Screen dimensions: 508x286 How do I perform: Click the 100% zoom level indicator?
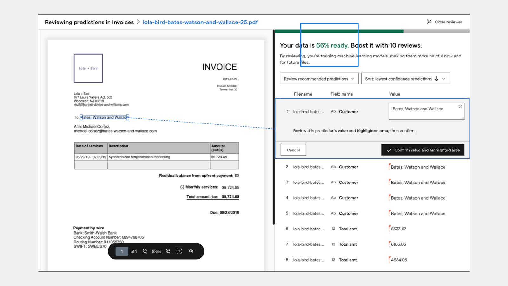[x=156, y=251]
